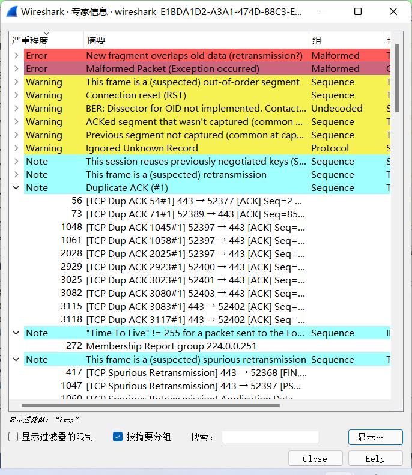Click 'Protocol' group cell of Ignored Unknown Record
This screenshot has width=412, height=475.
[x=330, y=148]
